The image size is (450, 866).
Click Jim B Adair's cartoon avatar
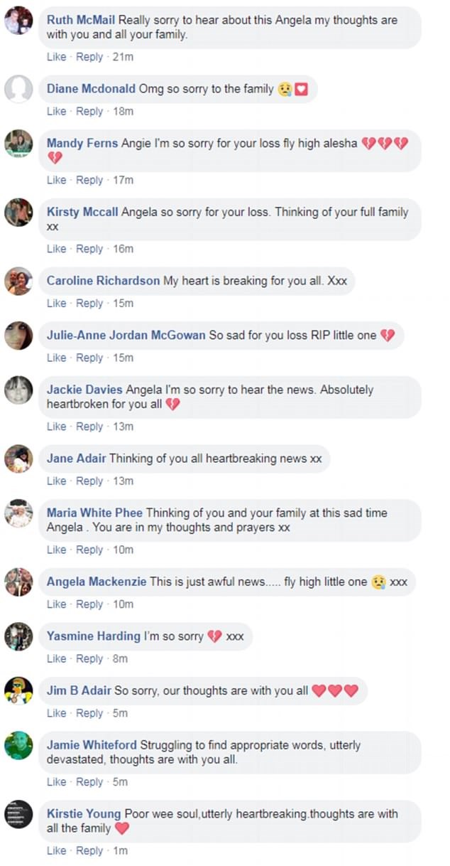coord(18,690)
